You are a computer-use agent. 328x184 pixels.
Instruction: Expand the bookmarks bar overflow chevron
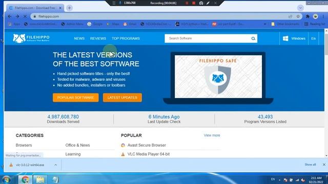pos(265,24)
